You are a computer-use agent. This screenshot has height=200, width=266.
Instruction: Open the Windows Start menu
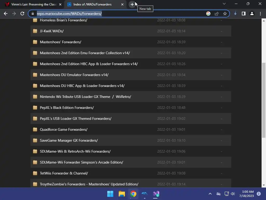click(x=110, y=194)
